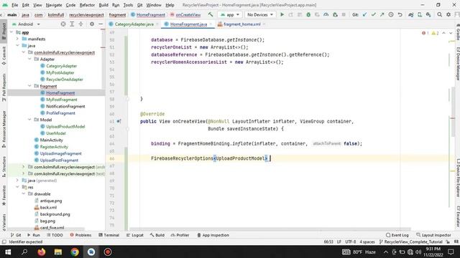
Task: Collapse the Model package
Action: click(x=29, y=120)
